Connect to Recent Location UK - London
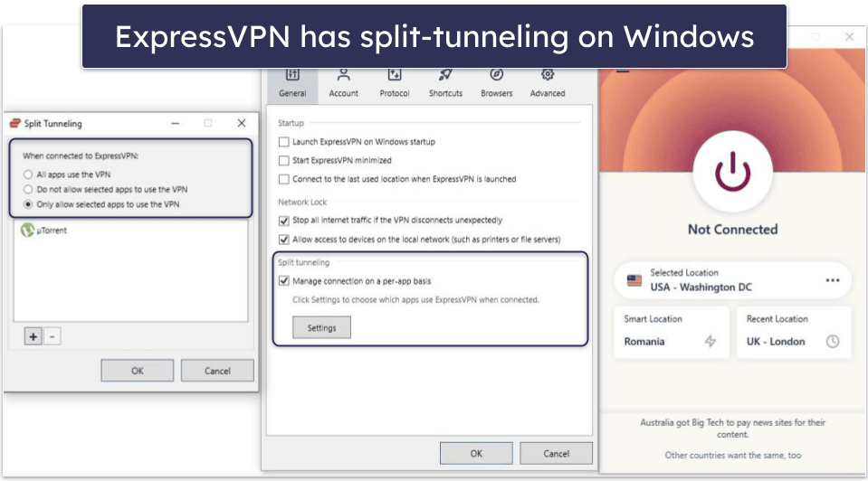868x481 pixels. tap(794, 333)
